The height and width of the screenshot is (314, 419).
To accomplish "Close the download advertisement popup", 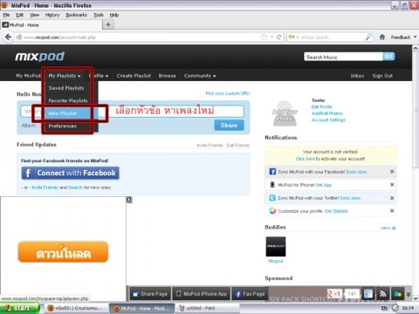I will [129, 200].
